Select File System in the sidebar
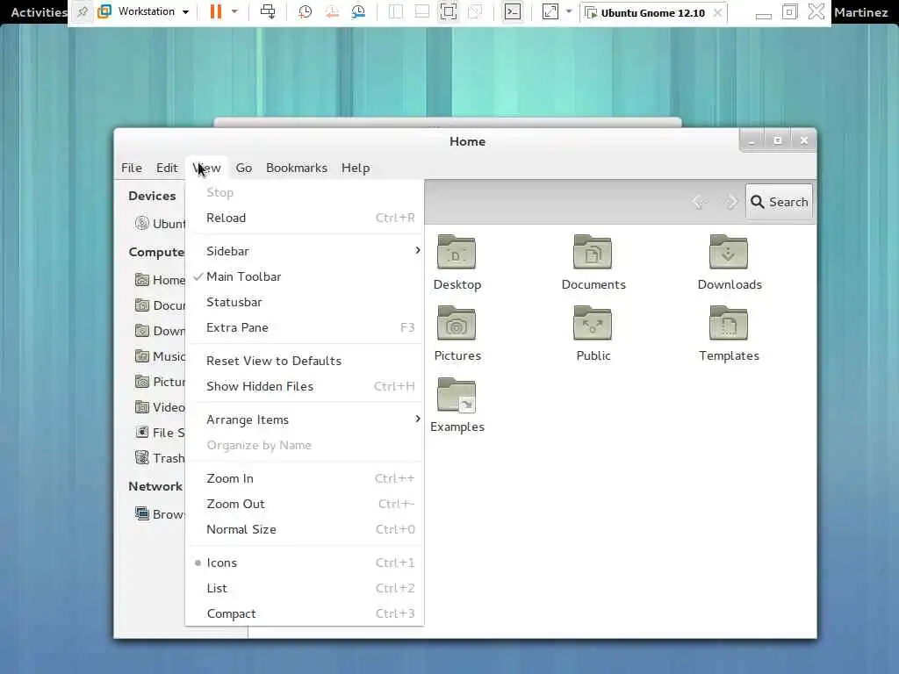 click(x=160, y=433)
